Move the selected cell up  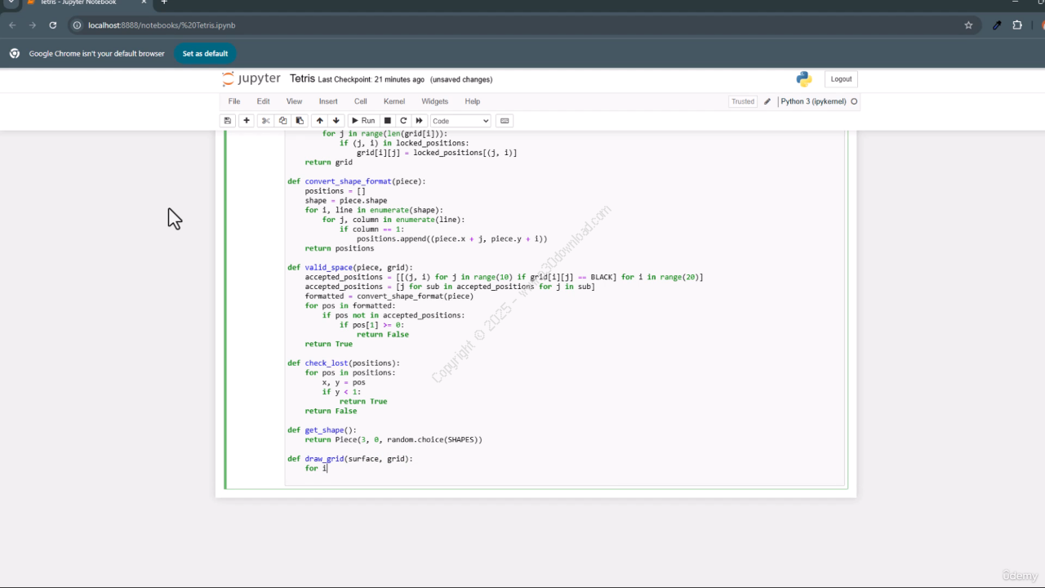coord(319,121)
